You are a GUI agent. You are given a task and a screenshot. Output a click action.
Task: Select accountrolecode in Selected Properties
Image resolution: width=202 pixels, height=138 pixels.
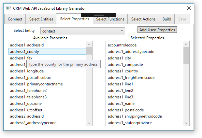145,45
